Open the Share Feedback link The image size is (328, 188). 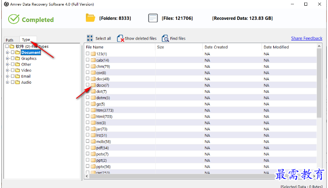coord(307,38)
